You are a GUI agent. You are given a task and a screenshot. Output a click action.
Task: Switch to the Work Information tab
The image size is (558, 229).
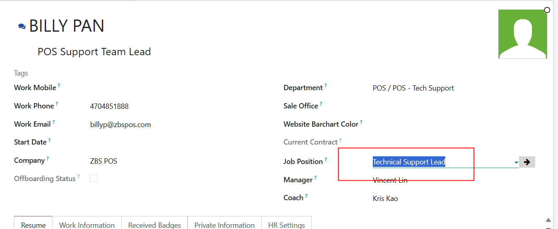(87, 224)
